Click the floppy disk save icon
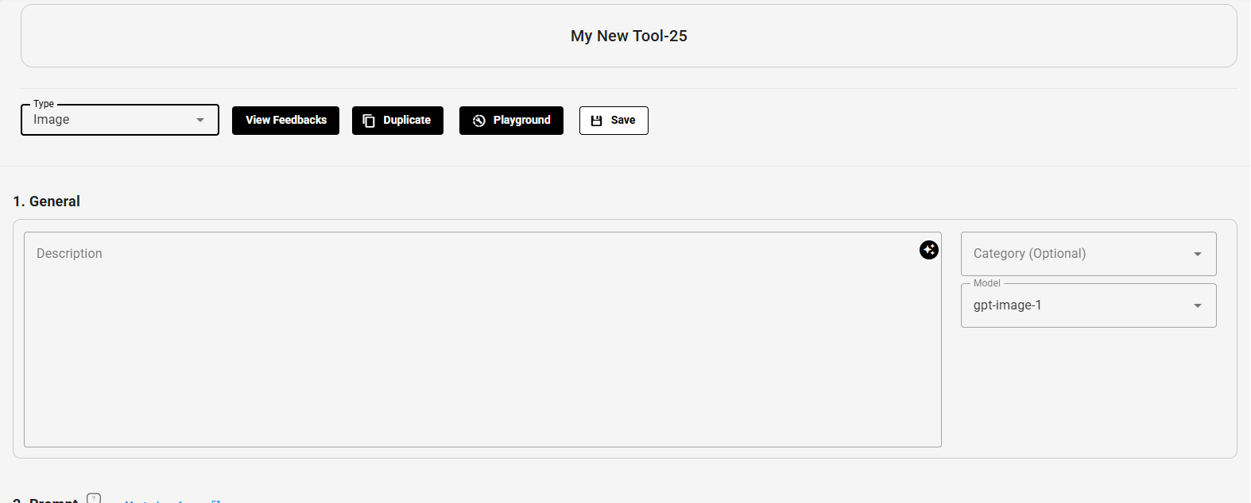 597,121
